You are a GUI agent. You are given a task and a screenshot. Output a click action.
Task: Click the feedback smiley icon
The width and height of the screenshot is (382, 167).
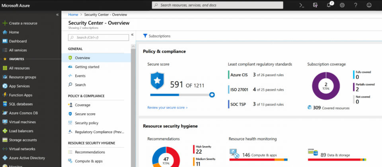pyautogui.click(x=369, y=5)
